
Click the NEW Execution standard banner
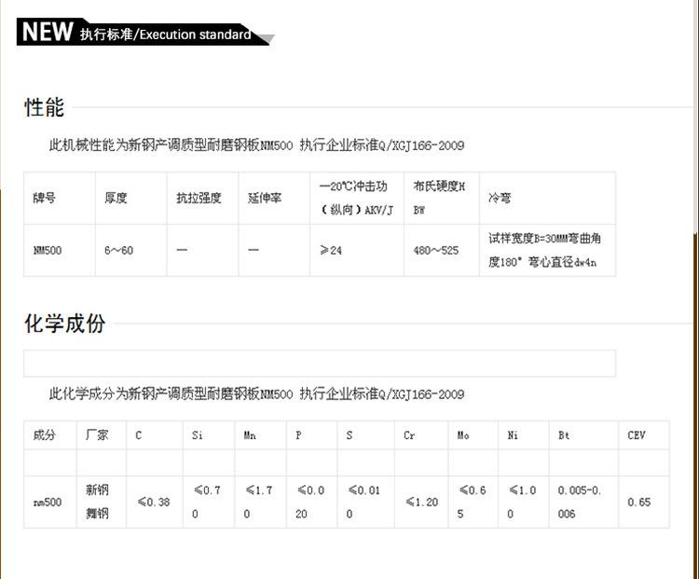tap(144, 32)
